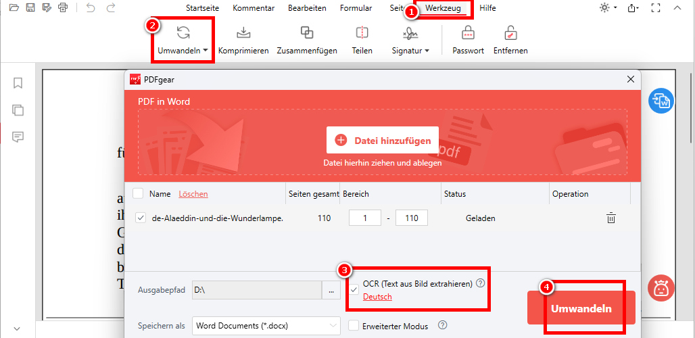
Task: Expand the share icon dropdown arrow
Action: click(x=638, y=8)
